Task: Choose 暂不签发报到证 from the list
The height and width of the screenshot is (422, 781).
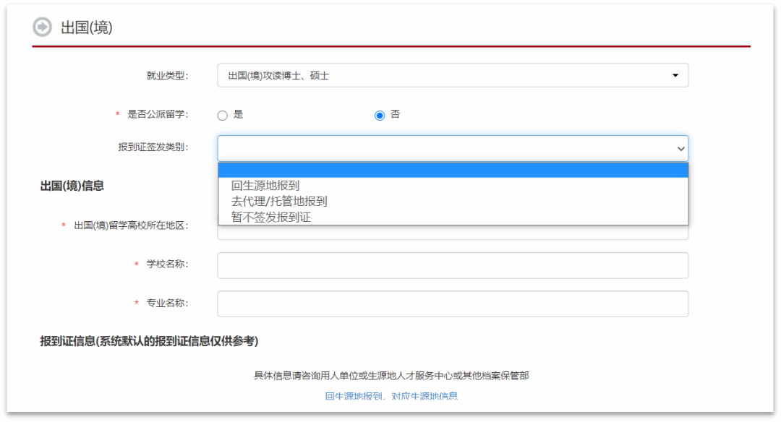Action: (271, 217)
